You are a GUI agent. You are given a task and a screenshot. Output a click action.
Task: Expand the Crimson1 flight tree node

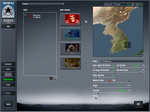[x=25, y=15]
